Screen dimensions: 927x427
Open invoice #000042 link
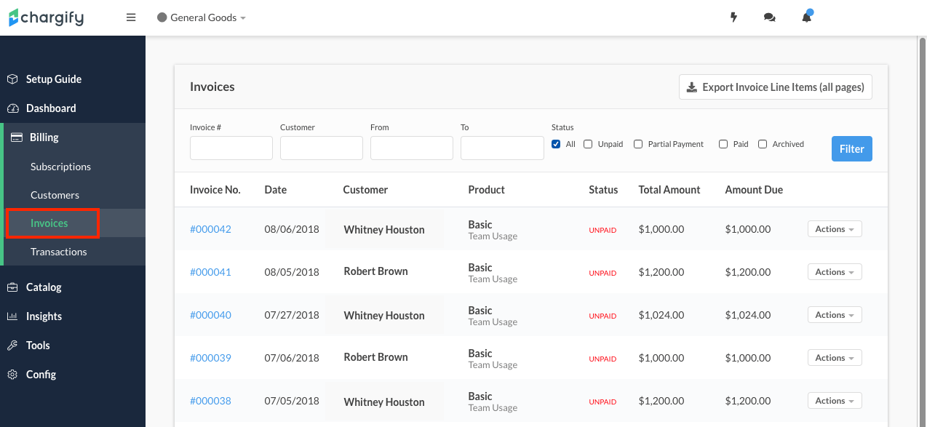210,229
